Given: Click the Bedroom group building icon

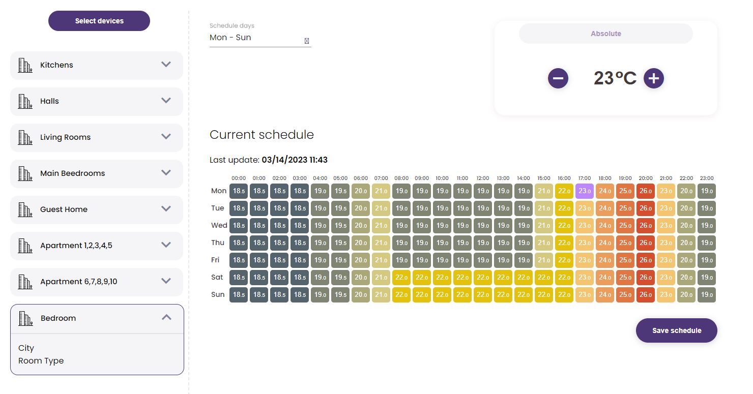Looking at the screenshot, I should (x=25, y=318).
